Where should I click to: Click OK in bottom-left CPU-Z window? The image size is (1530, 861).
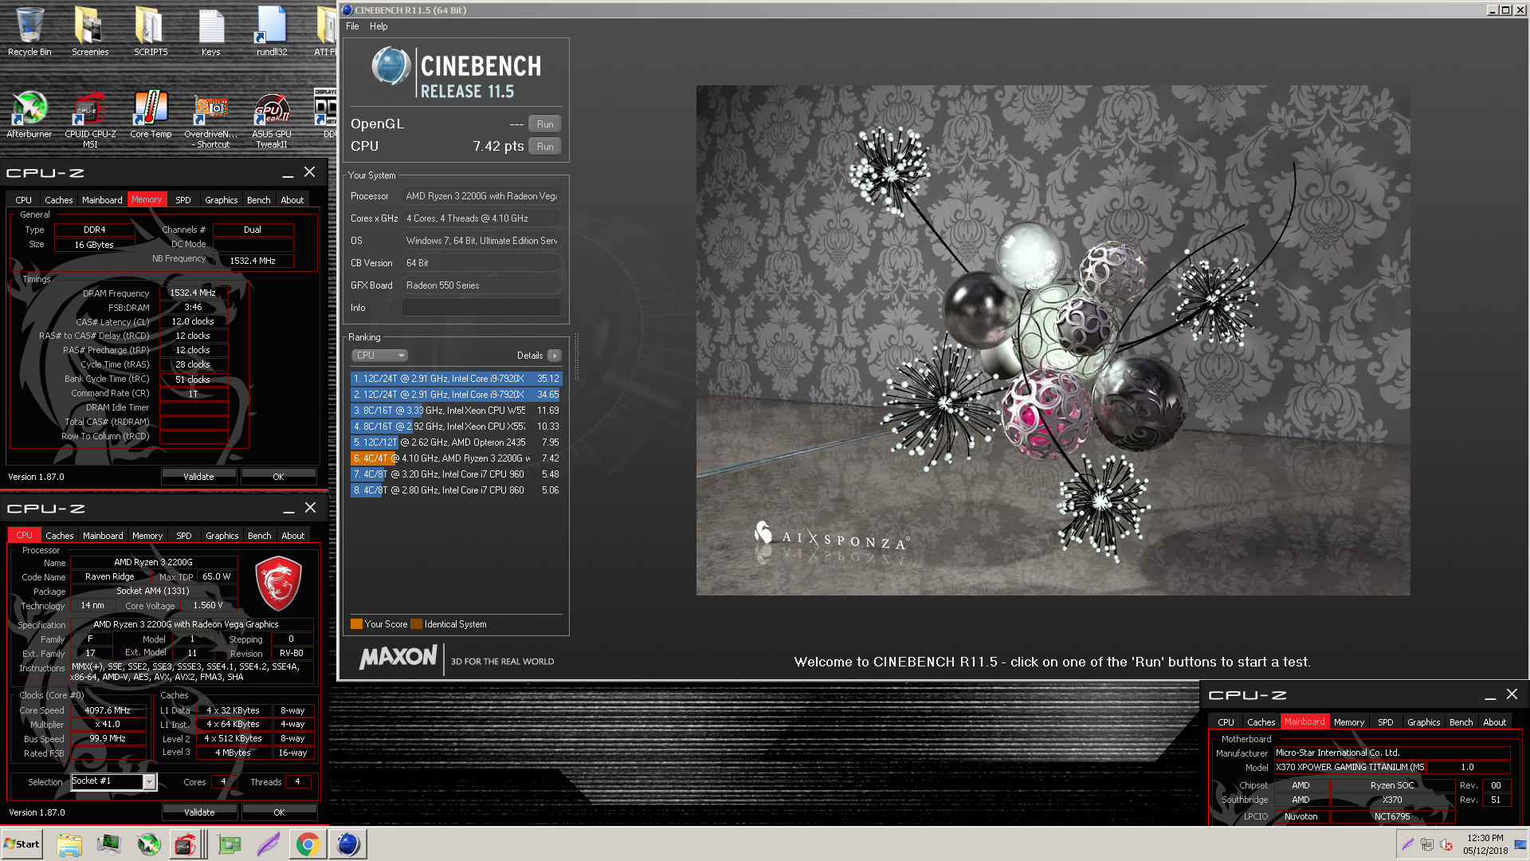pyautogui.click(x=279, y=812)
